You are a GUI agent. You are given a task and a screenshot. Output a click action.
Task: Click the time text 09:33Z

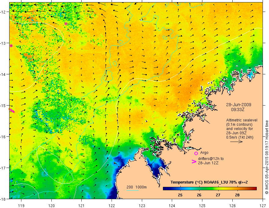[x=238, y=110]
